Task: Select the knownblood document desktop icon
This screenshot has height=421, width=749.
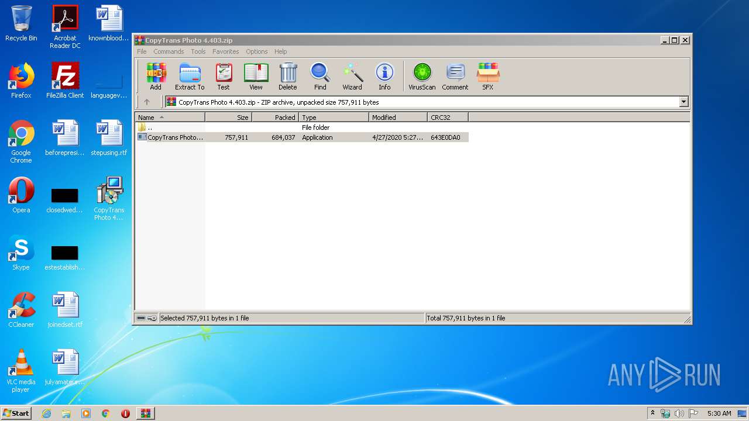Action: [x=109, y=23]
